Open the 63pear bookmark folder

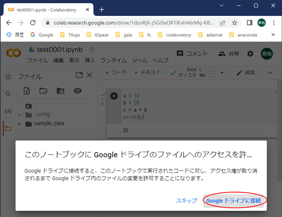click(98, 35)
